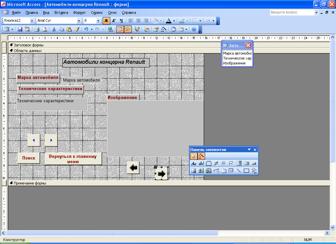The width and height of the screenshot is (336, 244).
Task: Expand the View button dropdown arrow
Action: point(12,29)
